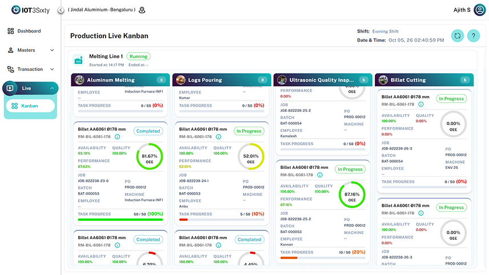Click the Aluminum Melting column thumbnail
Screen dimensions: 489x275
pos(79,80)
